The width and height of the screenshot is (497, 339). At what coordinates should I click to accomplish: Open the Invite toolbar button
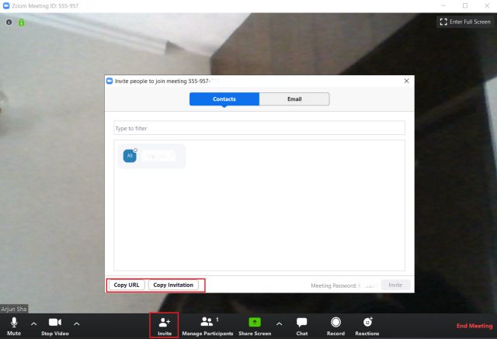tap(164, 327)
